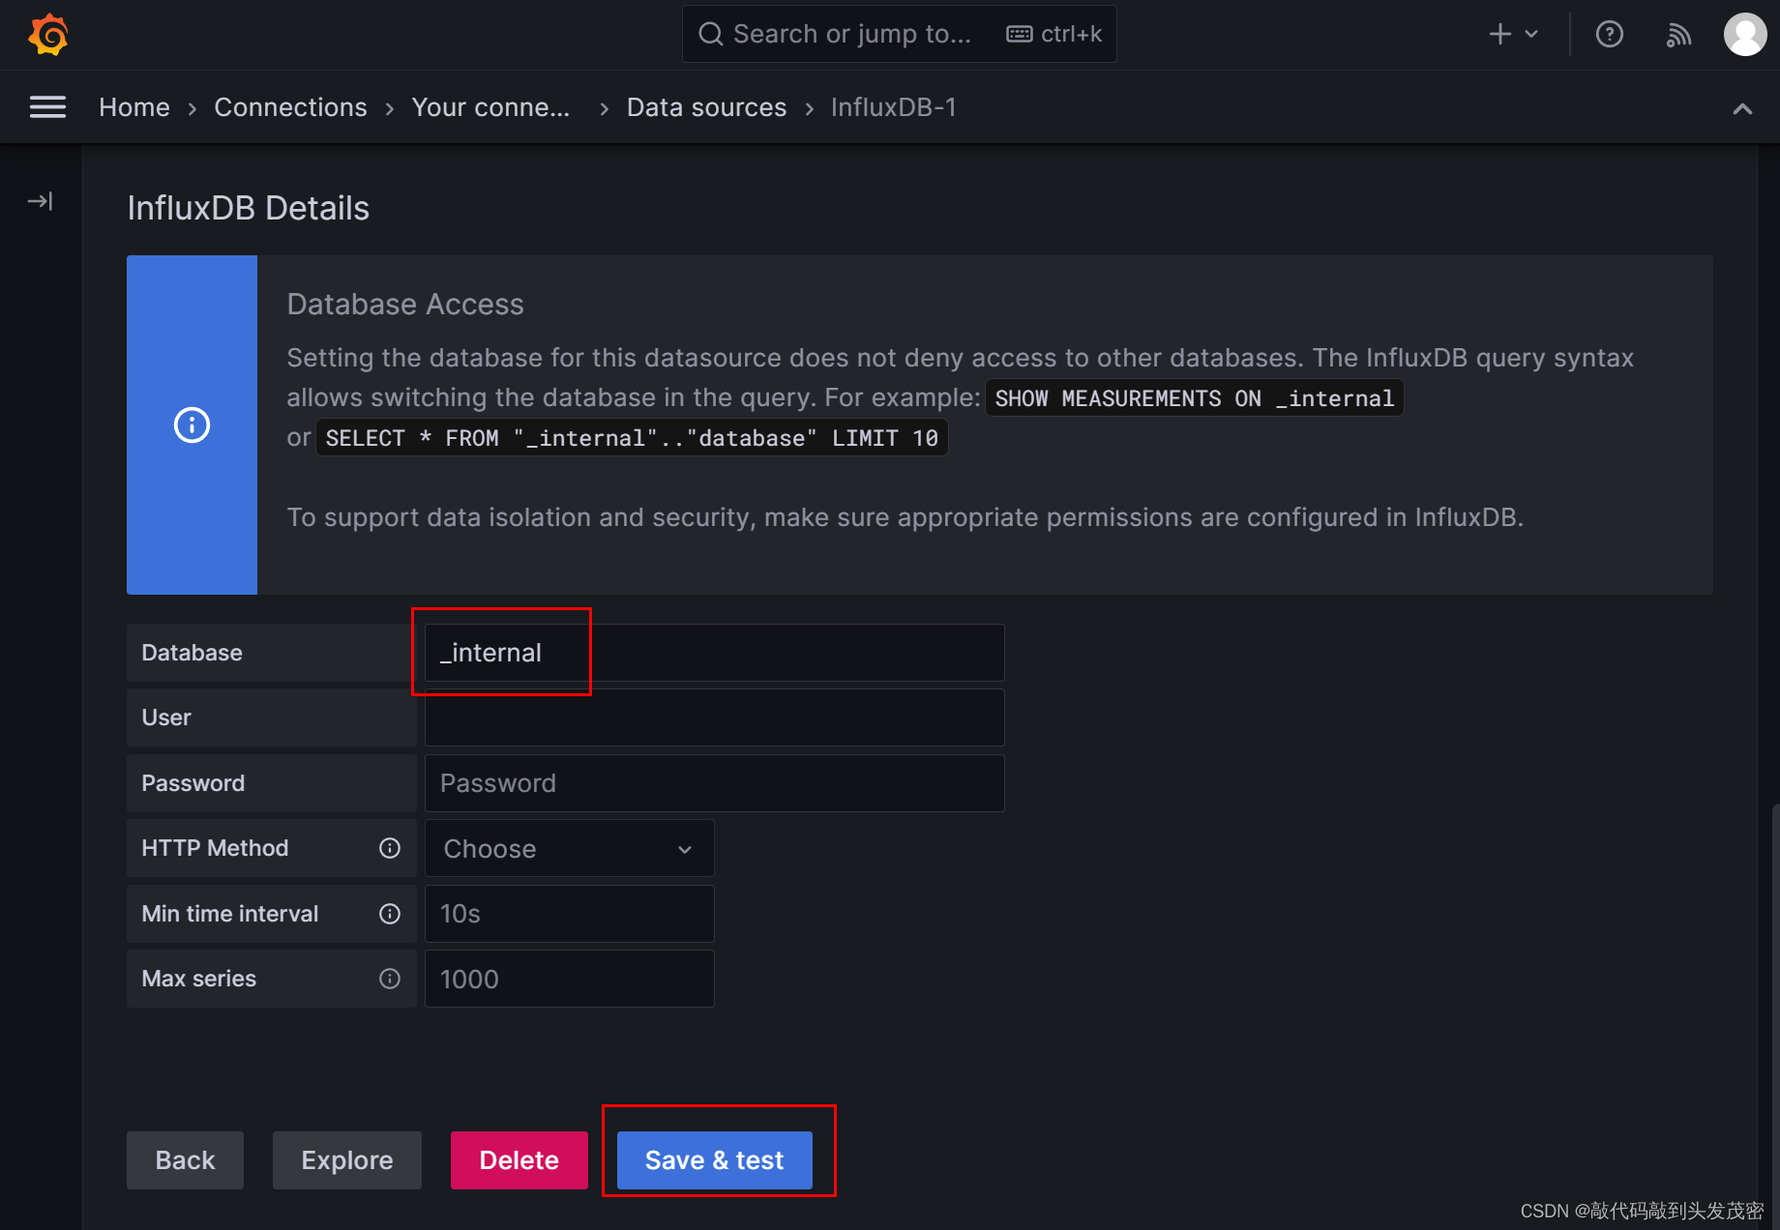Click the Database Access info circle icon
Image resolution: width=1780 pixels, height=1230 pixels.
coord(192,425)
